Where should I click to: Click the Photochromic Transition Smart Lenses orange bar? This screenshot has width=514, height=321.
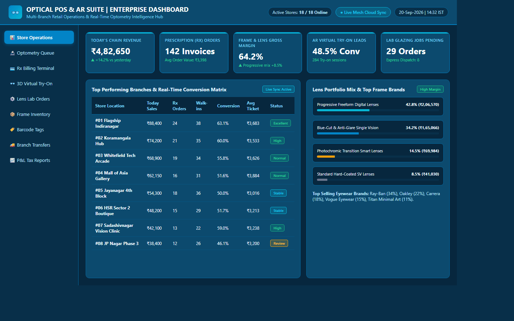[326, 157]
